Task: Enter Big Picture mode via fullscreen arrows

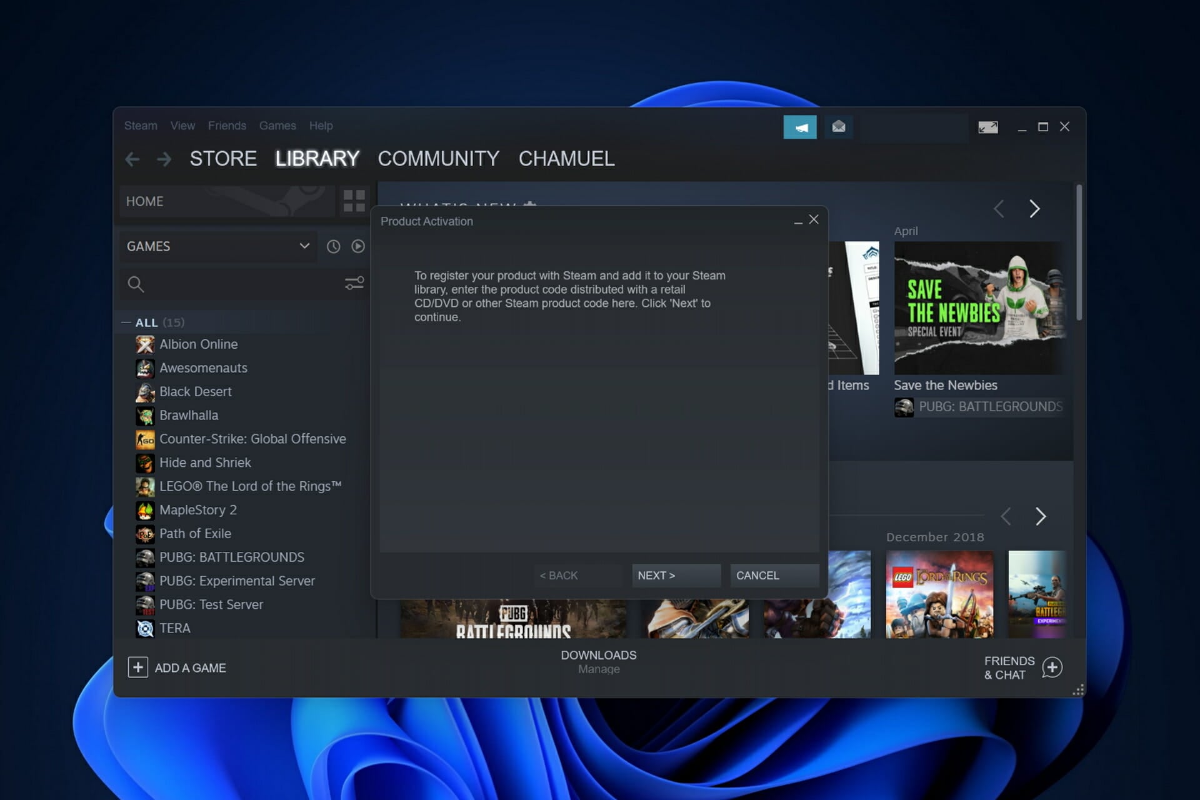Action: pyautogui.click(x=988, y=127)
